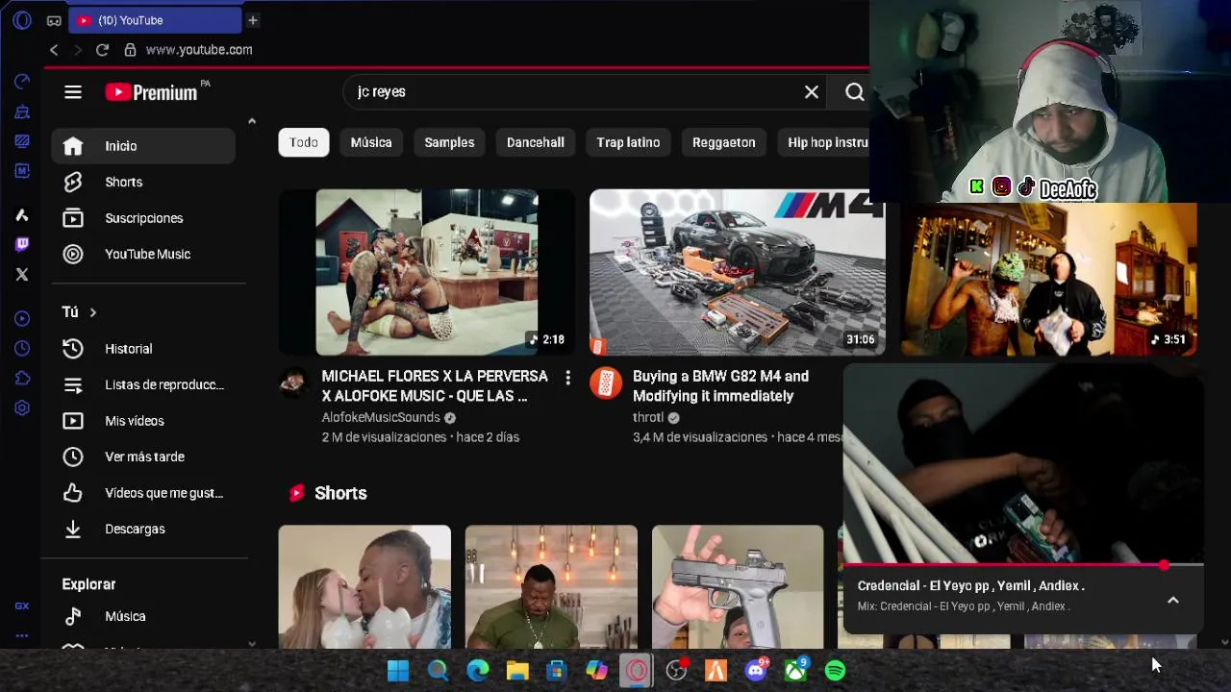
Task: Open Discord from taskbar
Action: [757, 671]
